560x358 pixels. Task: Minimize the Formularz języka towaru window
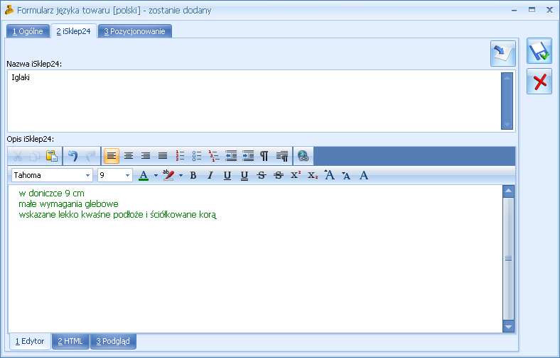coord(515,11)
